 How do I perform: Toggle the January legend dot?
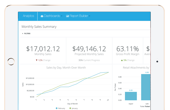click(70, 108)
